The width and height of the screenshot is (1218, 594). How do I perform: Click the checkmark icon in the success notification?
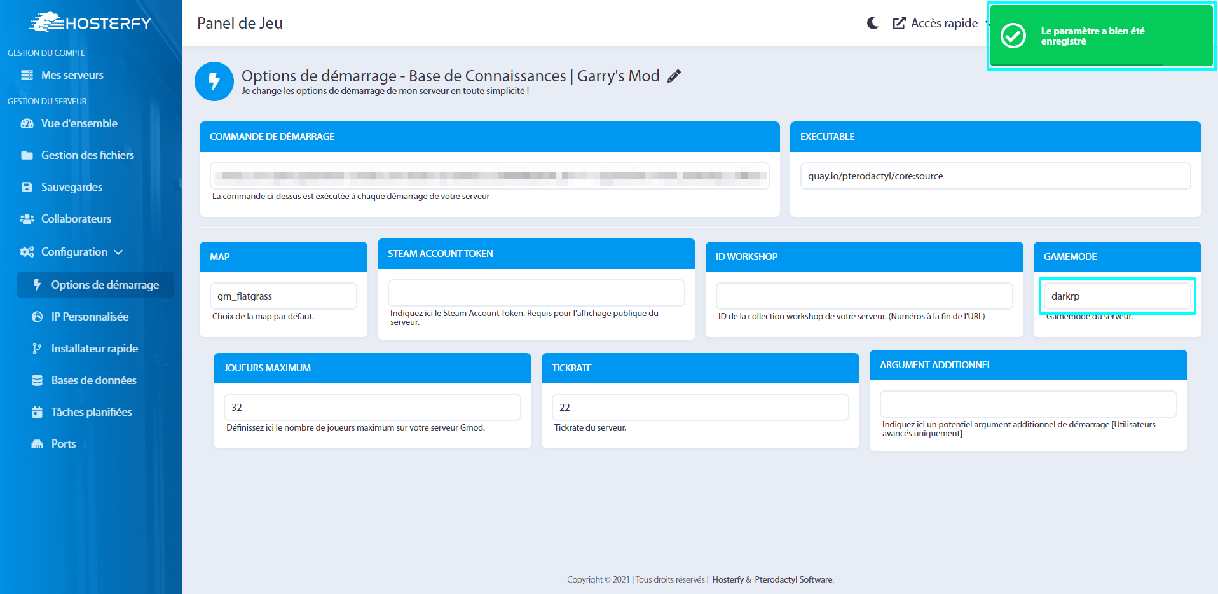point(1013,36)
